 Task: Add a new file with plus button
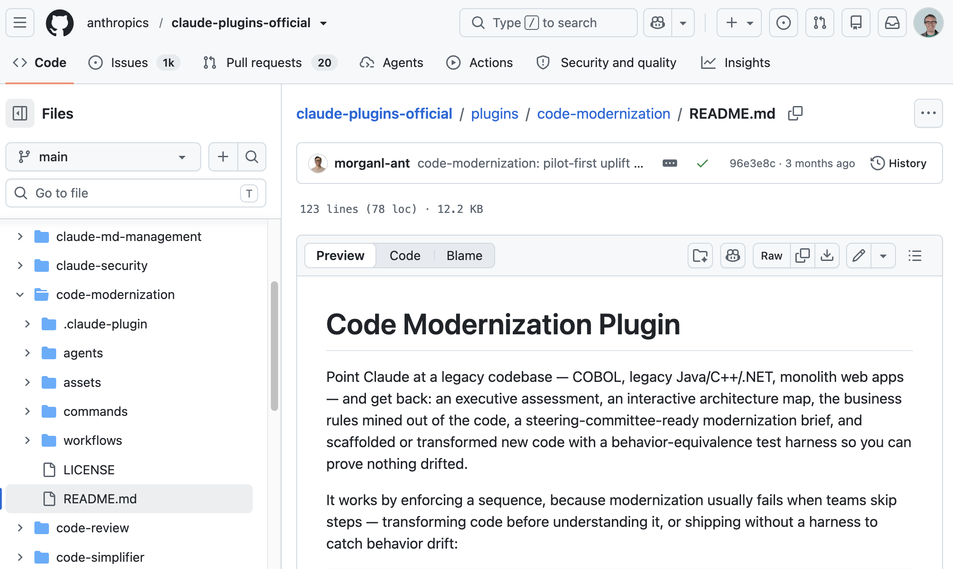point(223,157)
